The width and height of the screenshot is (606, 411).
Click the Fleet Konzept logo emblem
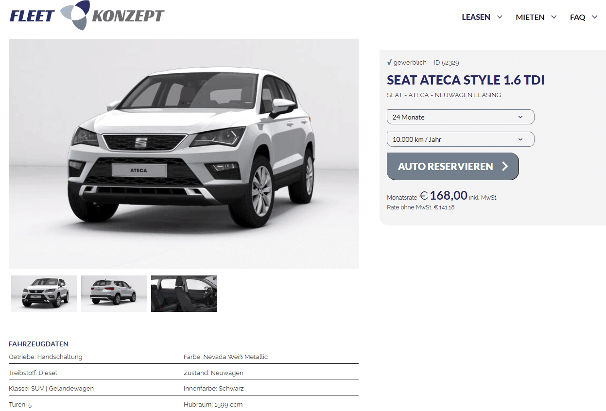point(75,15)
